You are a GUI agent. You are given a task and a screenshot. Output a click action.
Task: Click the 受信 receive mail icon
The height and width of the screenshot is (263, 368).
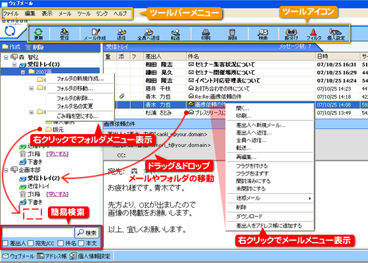(x=64, y=34)
